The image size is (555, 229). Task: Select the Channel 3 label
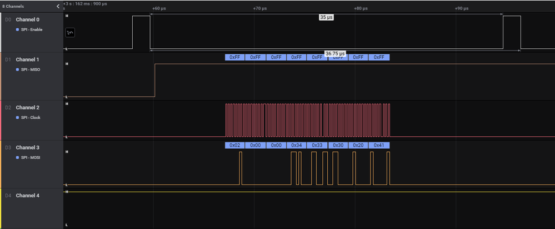[28, 147]
